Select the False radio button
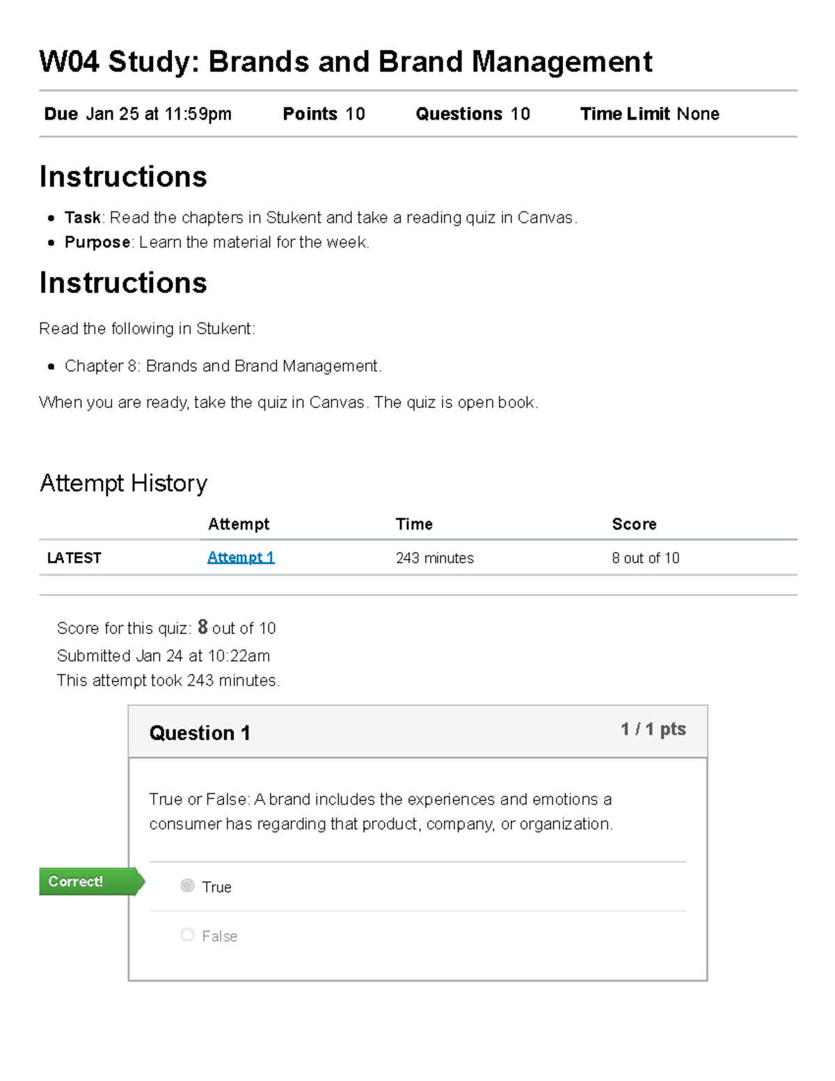This screenshot has height=1081, width=835. 187,935
